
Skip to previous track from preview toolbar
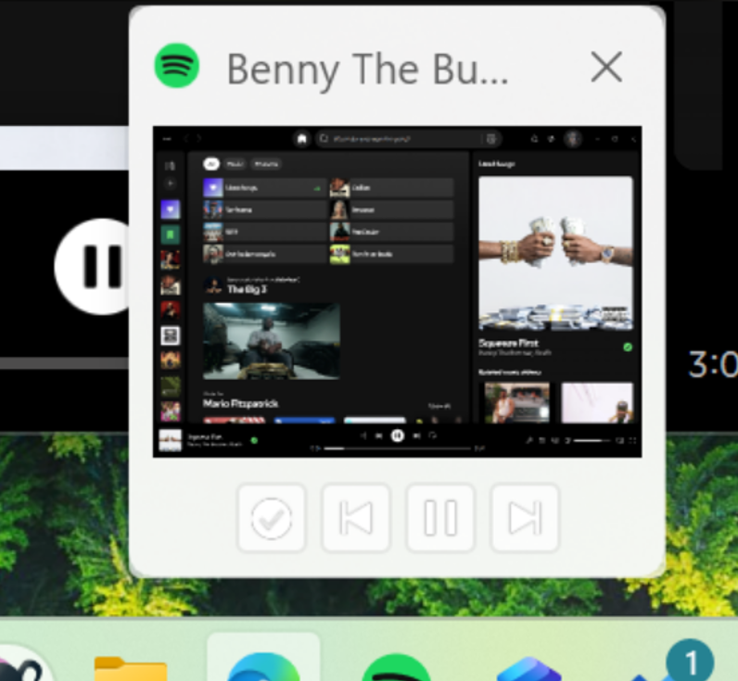click(356, 518)
